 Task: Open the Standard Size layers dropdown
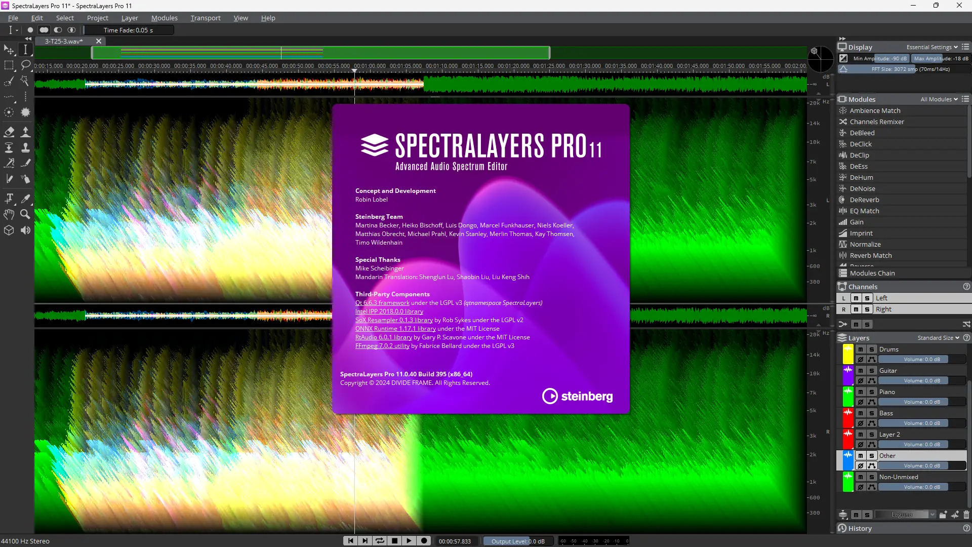pyautogui.click(x=938, y=338)
